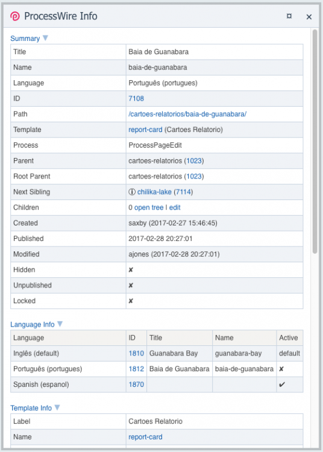The height and width of the screenshot is (452, 323).
Task: Open the chilika-lake sibling link
Action: [x=154, y=192]
